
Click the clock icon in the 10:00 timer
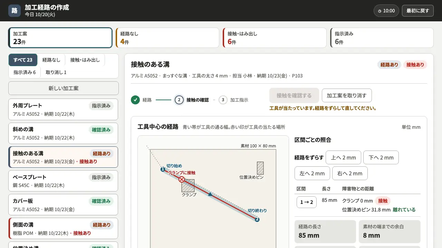(379, 11)
